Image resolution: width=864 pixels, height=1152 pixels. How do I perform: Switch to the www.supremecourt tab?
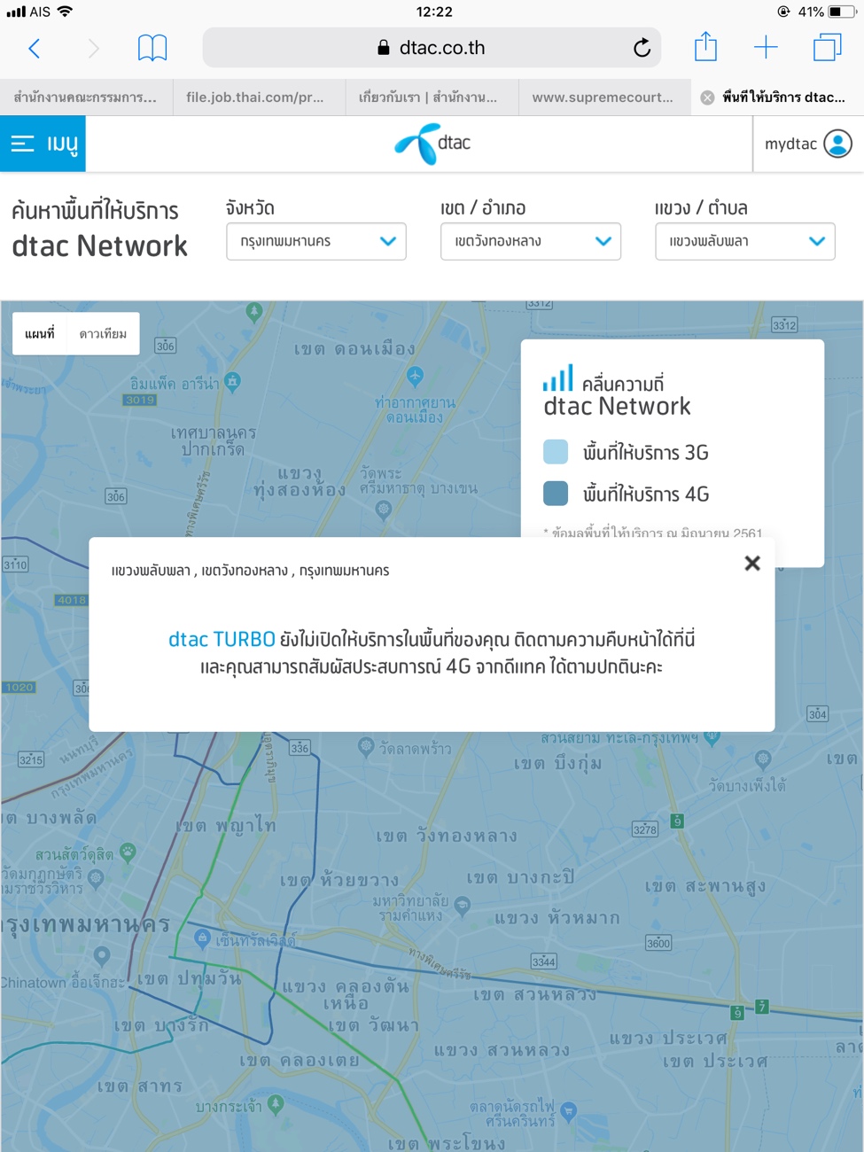[x=603, y=97]
